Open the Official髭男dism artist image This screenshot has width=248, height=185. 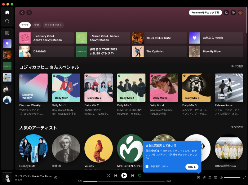[229, 148]
